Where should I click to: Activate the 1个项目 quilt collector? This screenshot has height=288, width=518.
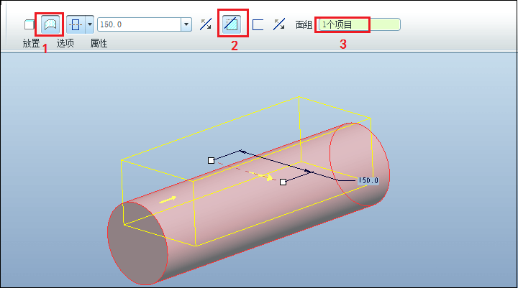(x=360, y=24)
